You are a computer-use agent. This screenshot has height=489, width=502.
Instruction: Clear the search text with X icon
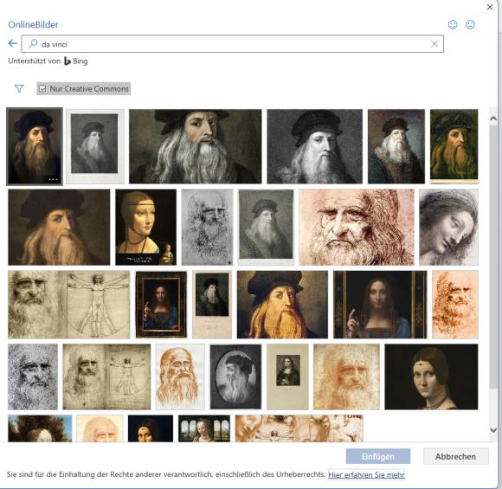434,43
